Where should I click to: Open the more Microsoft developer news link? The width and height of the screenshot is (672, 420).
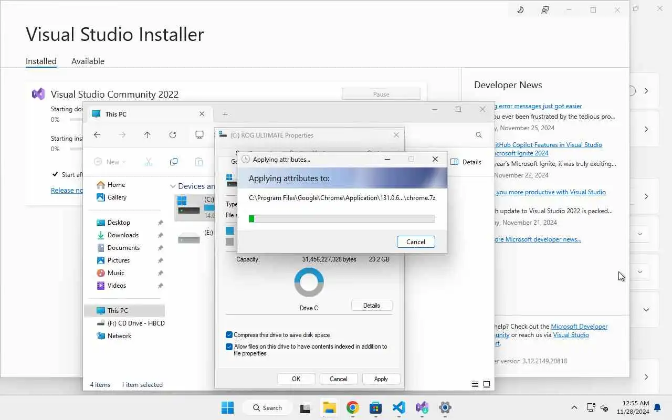[x=538, y=239]
